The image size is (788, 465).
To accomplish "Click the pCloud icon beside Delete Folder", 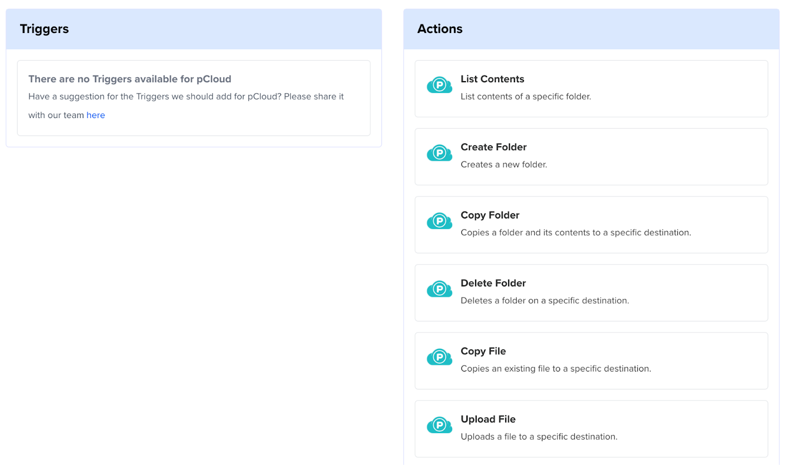I will [439, 289].
